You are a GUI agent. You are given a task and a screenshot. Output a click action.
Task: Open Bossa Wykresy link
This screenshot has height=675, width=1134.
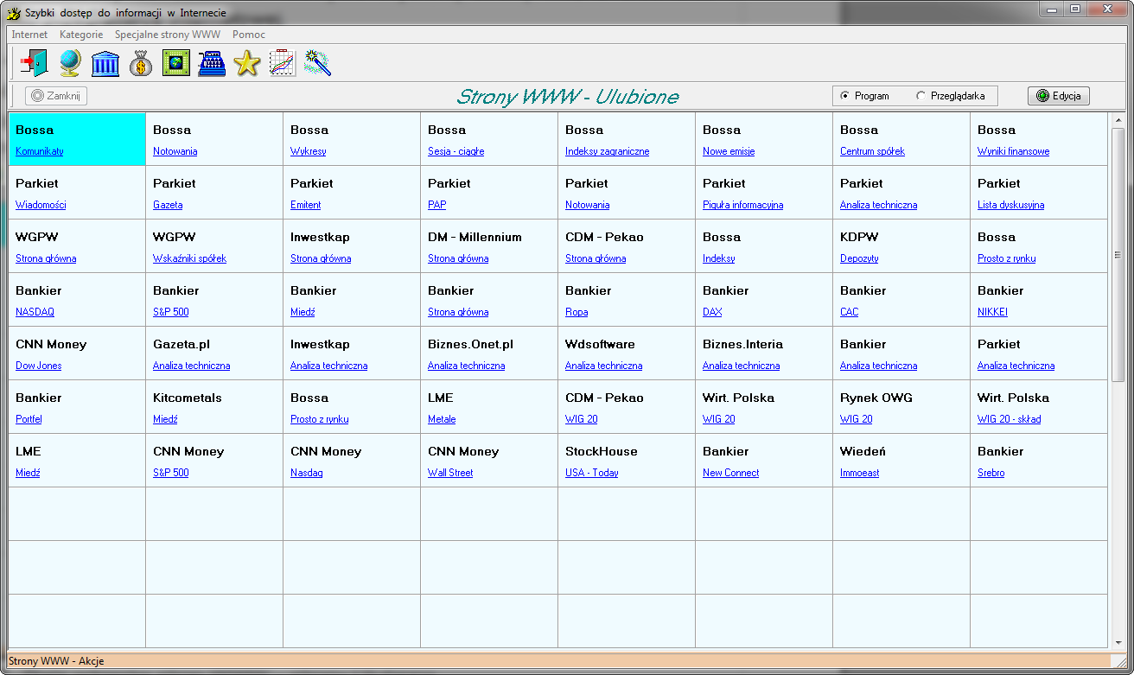point(308,151)
